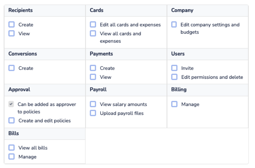Image resolution: width=255 pixels, height=168 pixels.
Task: Tick View salary amounts
Action: (x=93, y=104)
